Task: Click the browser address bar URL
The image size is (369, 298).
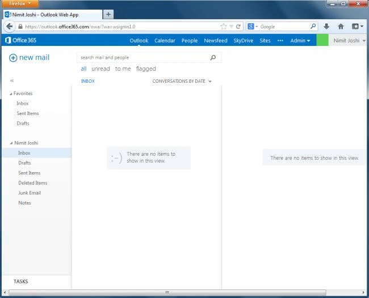Action: (x=80, y=27)
